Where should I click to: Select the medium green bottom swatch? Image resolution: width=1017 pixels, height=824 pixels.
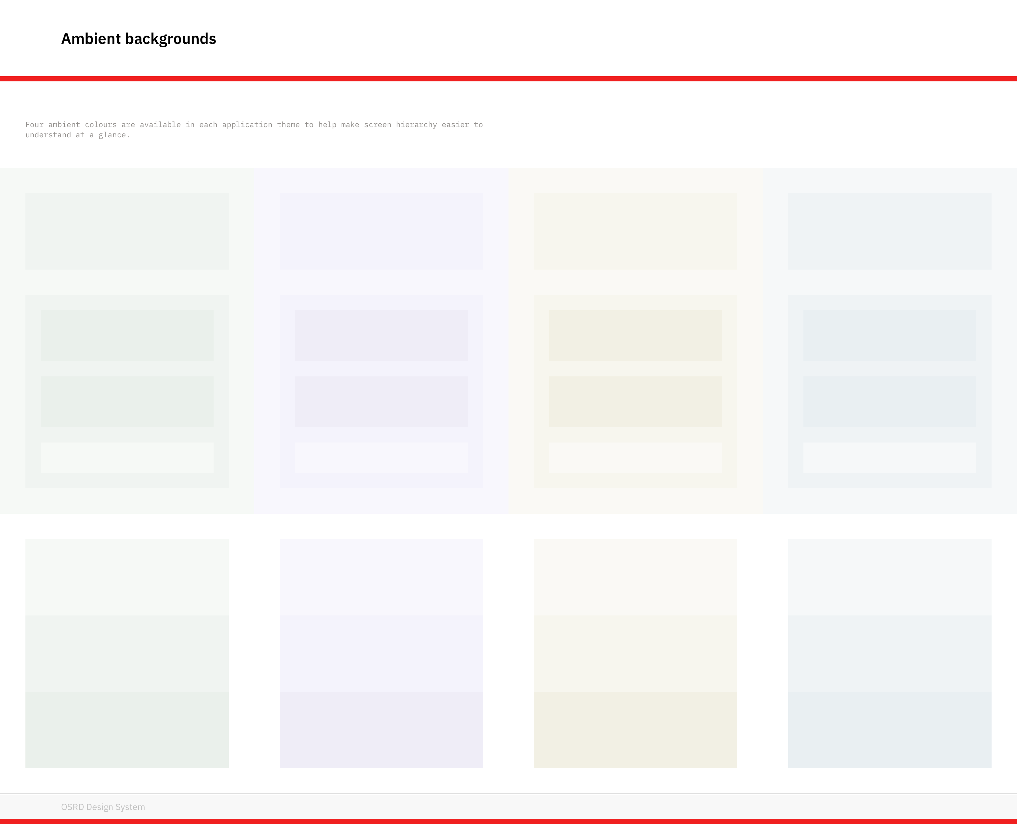click(x=127, y=654)
